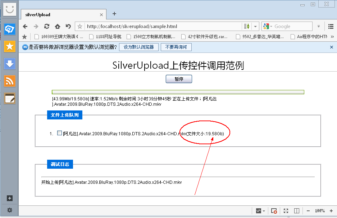Open the 100309王牌大贱谍 bookmark

[x=59, y=37]
